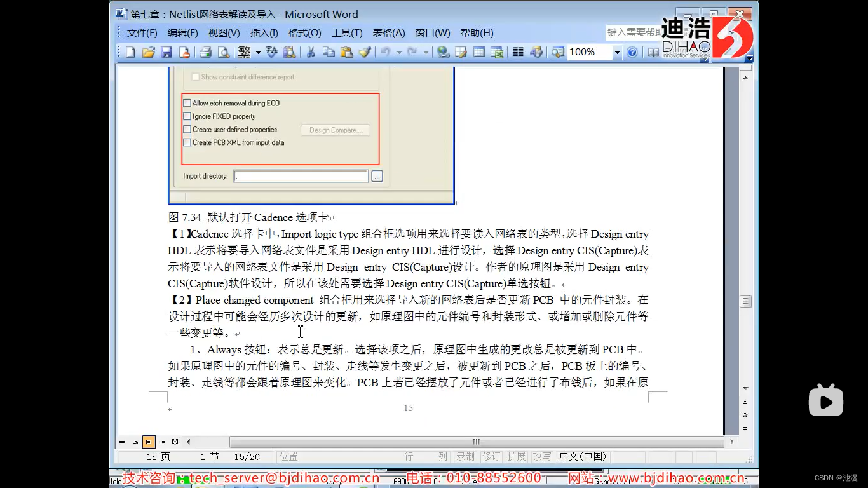Toggle 修订 track changes in status bar
Viewport: 868px width, 488px height.
pyautogui.click(x=491, y=456)
